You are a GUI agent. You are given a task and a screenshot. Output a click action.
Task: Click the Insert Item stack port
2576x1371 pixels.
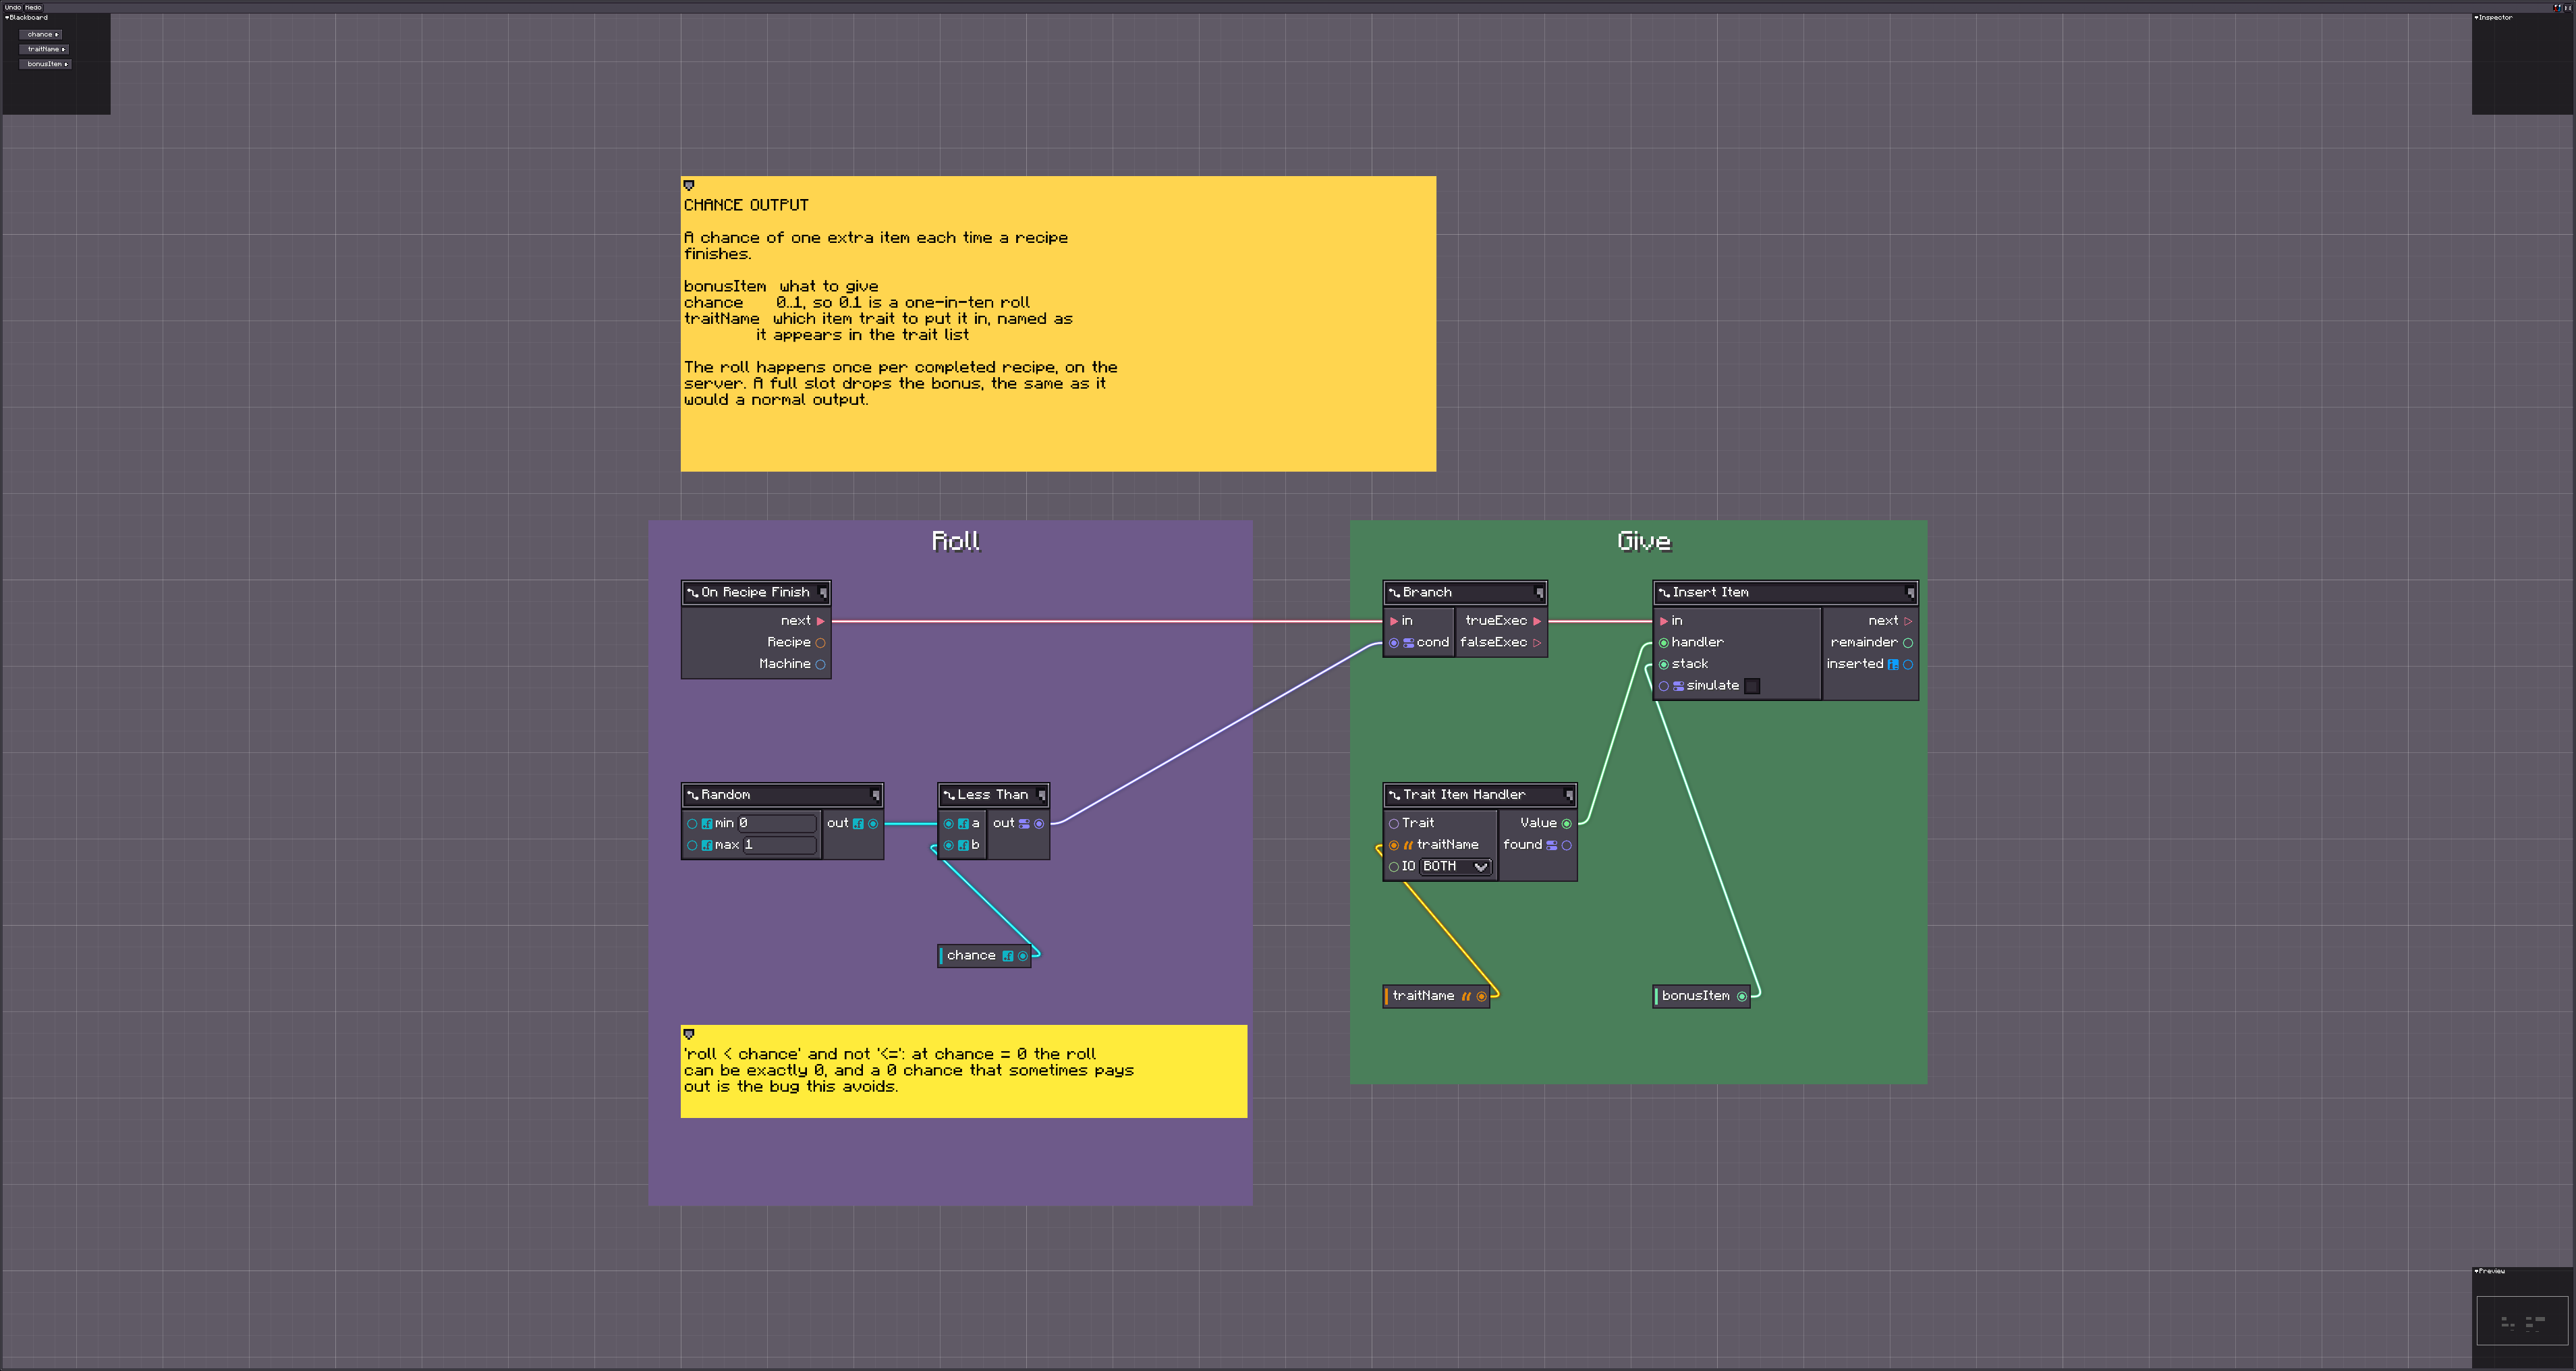point(1664,665)
